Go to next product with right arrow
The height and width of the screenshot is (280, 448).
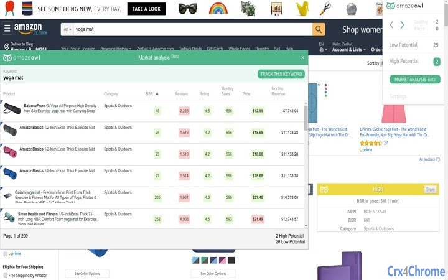click(x=402, y=25)
